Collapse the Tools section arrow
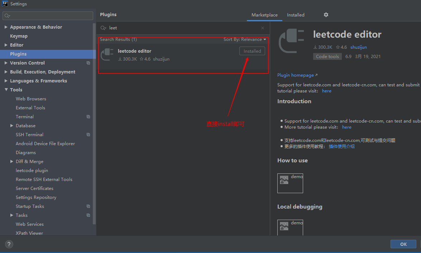 coord(6,90)
